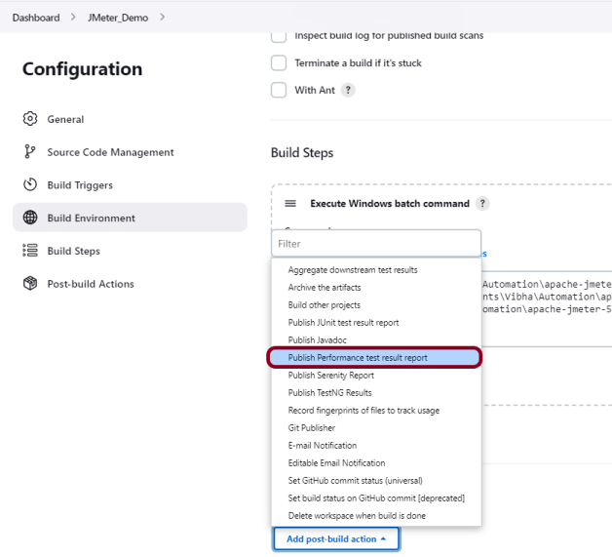Click the General gear icon in sidebar
This screenshot has height=557, width=612.
point(29,119)
